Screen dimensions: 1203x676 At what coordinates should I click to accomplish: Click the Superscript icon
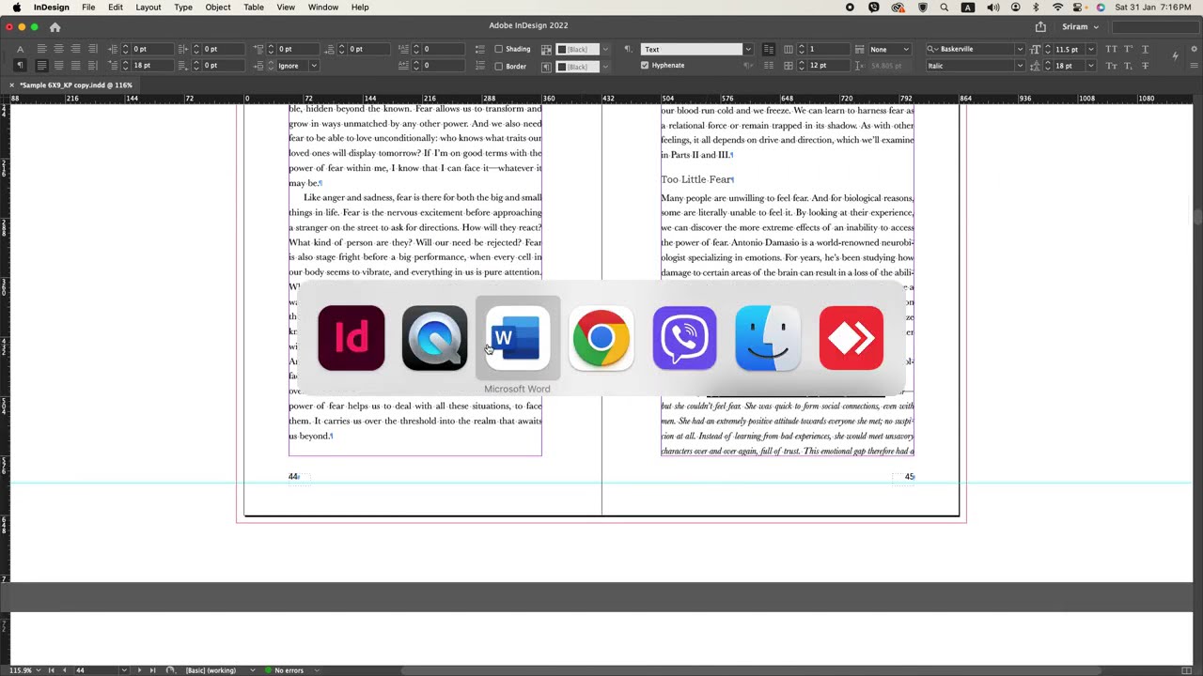pos(1128,49)
